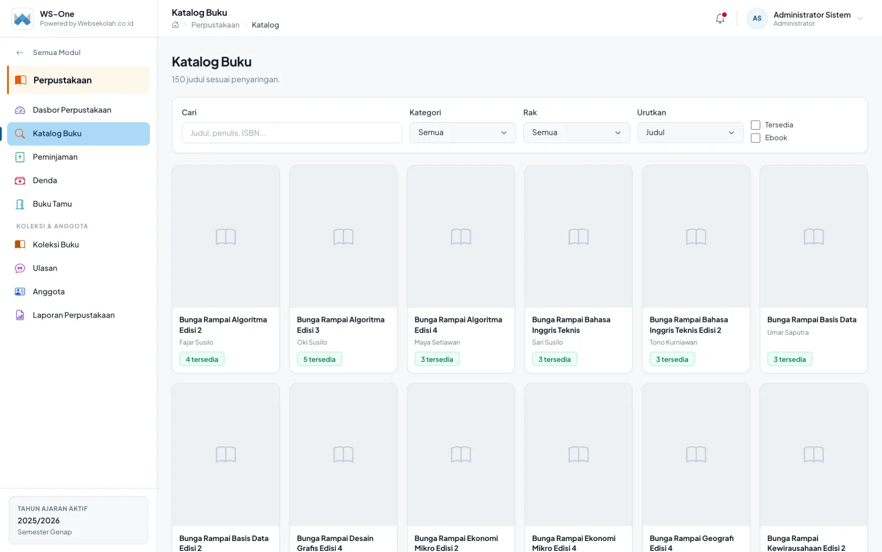Click the Peminjaman icon in sidebar
The height and width of the screenshot is (552, 882).
click(x=20, y=157)
